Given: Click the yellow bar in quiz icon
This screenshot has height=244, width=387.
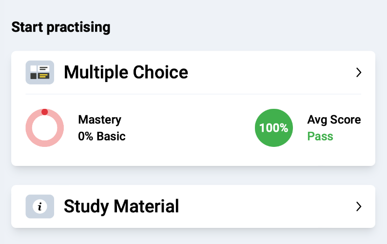Looking at the screenshot, I should (44, 76).
